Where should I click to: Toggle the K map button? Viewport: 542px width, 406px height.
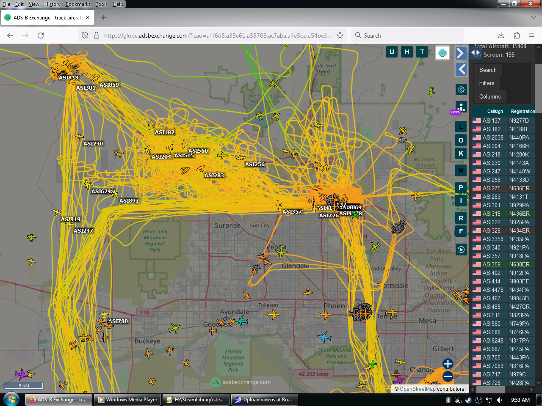(x=461, y=154)
